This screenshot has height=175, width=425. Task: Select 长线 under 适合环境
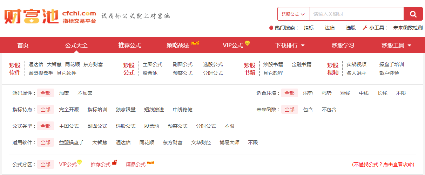(x=383, y=93)
